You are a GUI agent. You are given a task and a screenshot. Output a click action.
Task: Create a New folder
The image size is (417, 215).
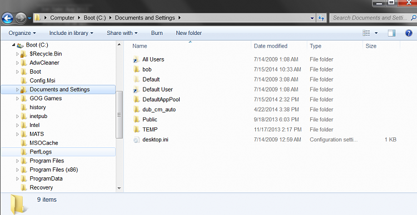189,33
